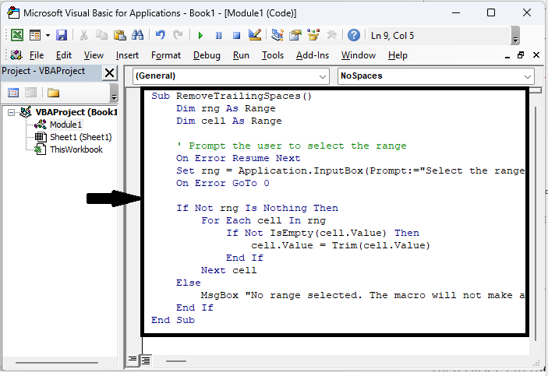548x376 pixels.
Task: Open the Debug menu
Action: click(x=207, y=55)
